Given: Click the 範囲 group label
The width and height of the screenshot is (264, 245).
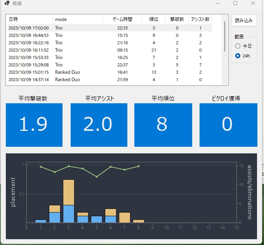Looking at the screenshot, I should (239, 37).
